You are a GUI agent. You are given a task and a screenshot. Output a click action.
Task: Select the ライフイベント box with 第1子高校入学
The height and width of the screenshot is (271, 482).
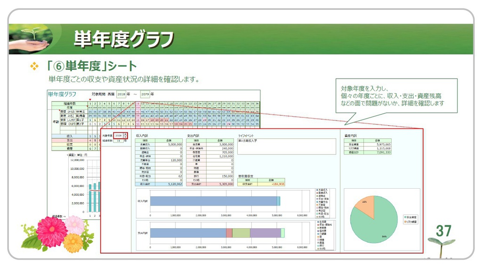coord(287,147)
